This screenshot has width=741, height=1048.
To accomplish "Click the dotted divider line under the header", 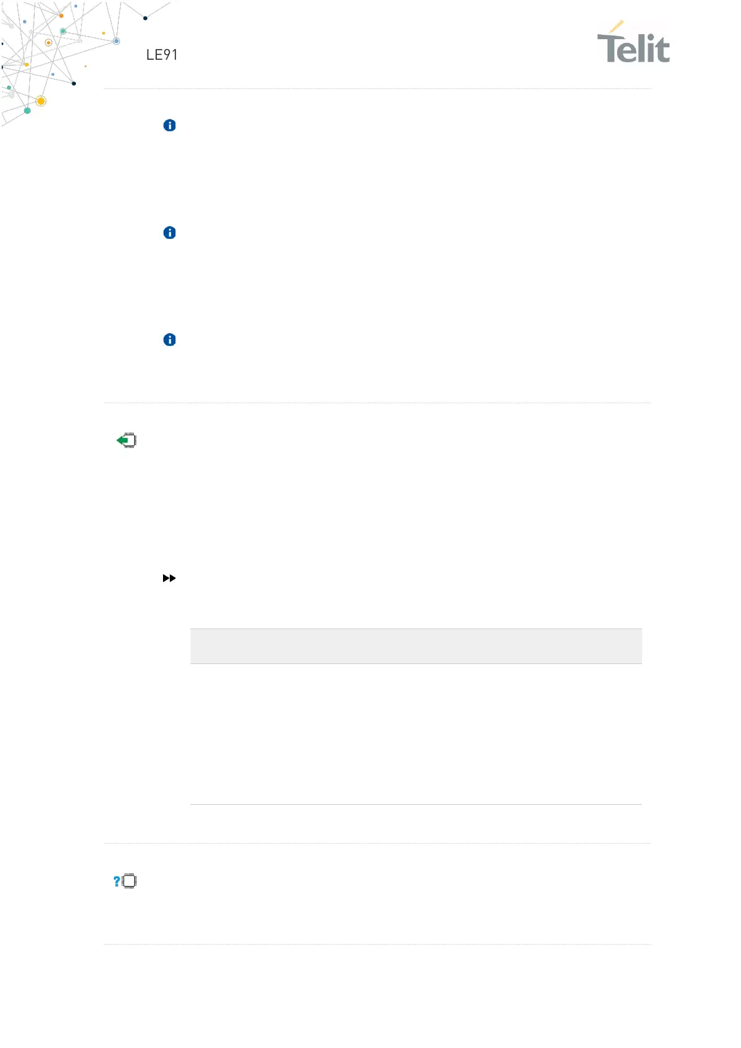I will click(377, 88).
